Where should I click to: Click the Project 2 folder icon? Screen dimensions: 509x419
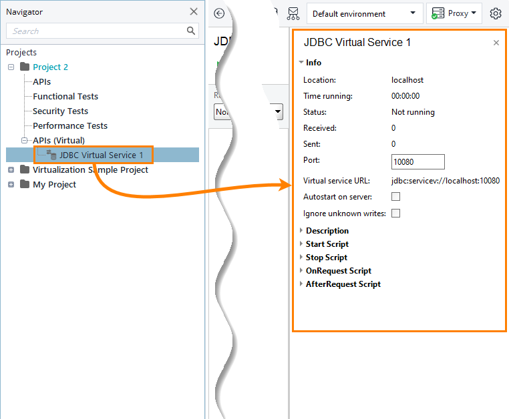(x=25, y=67)
